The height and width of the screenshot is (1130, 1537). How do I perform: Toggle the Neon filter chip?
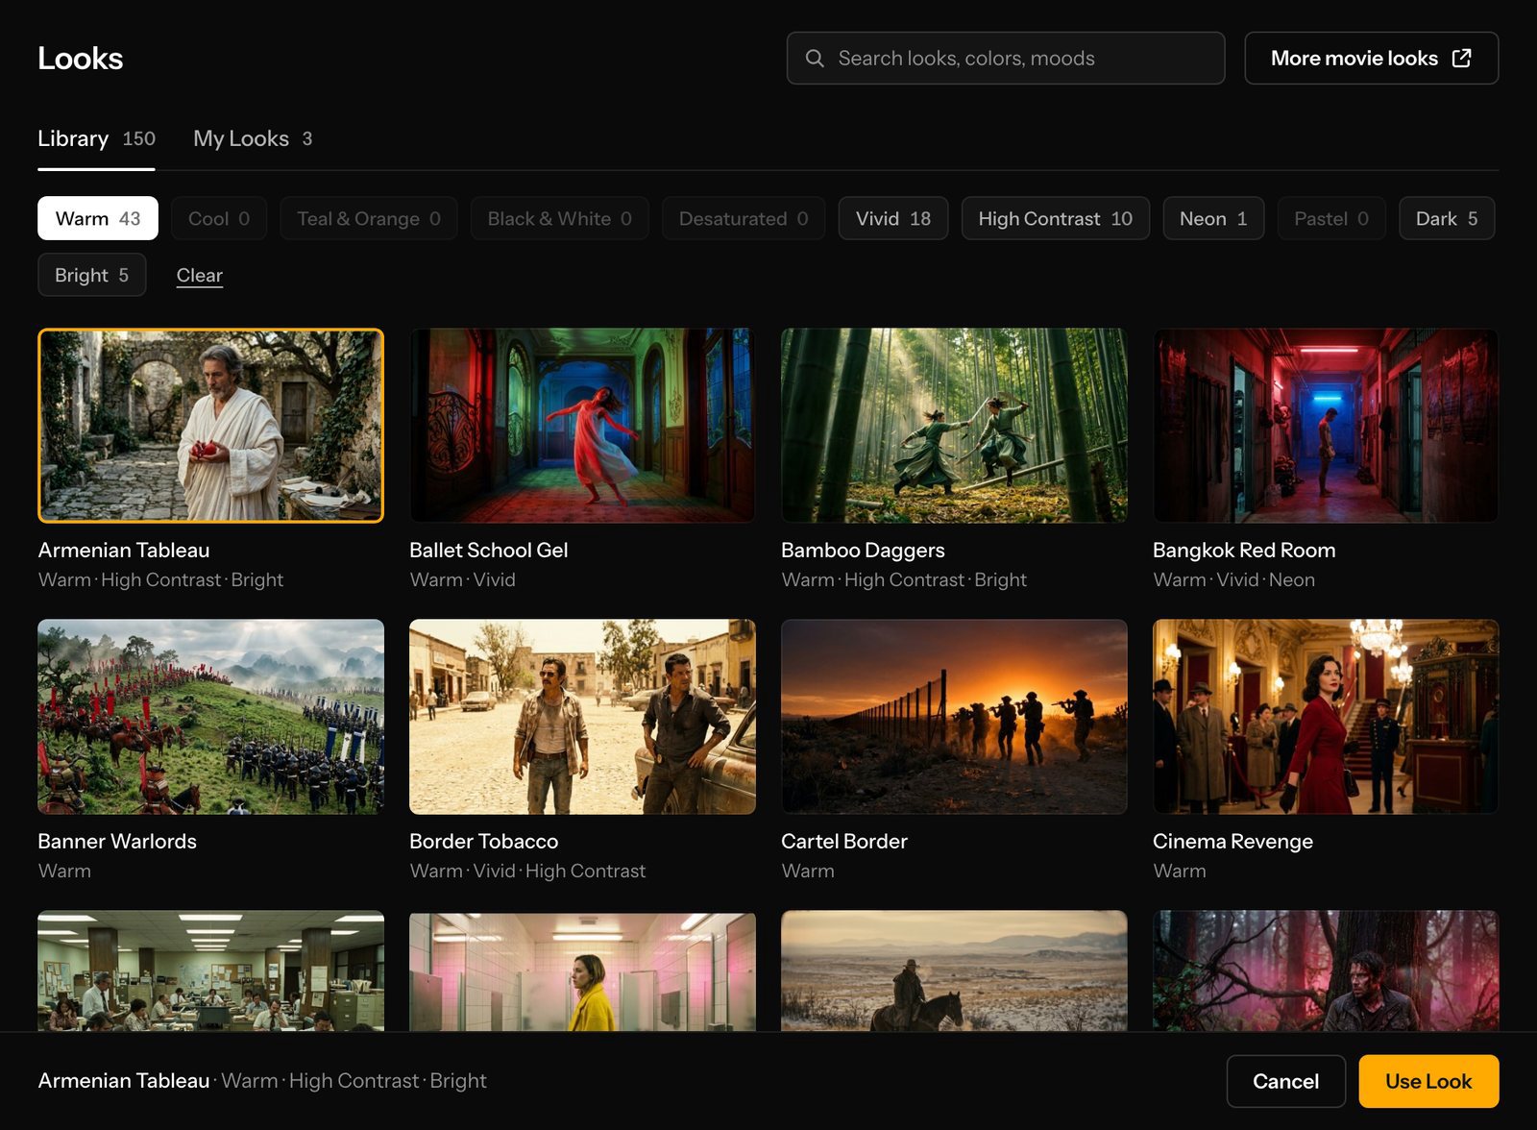pos(1213,219)
